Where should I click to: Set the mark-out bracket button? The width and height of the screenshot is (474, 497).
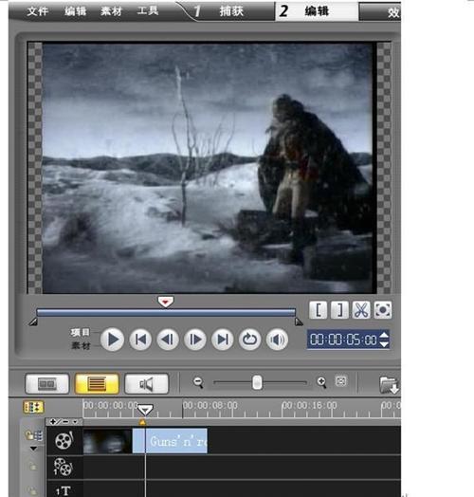(x=339, y=310)
